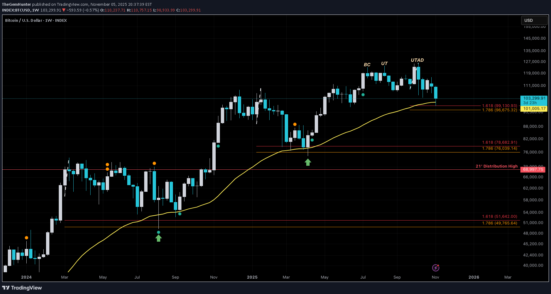Viewport: 551px width, 294px height.
Task: Click the red 68,997.75 price tag
Action: point(533,169)
